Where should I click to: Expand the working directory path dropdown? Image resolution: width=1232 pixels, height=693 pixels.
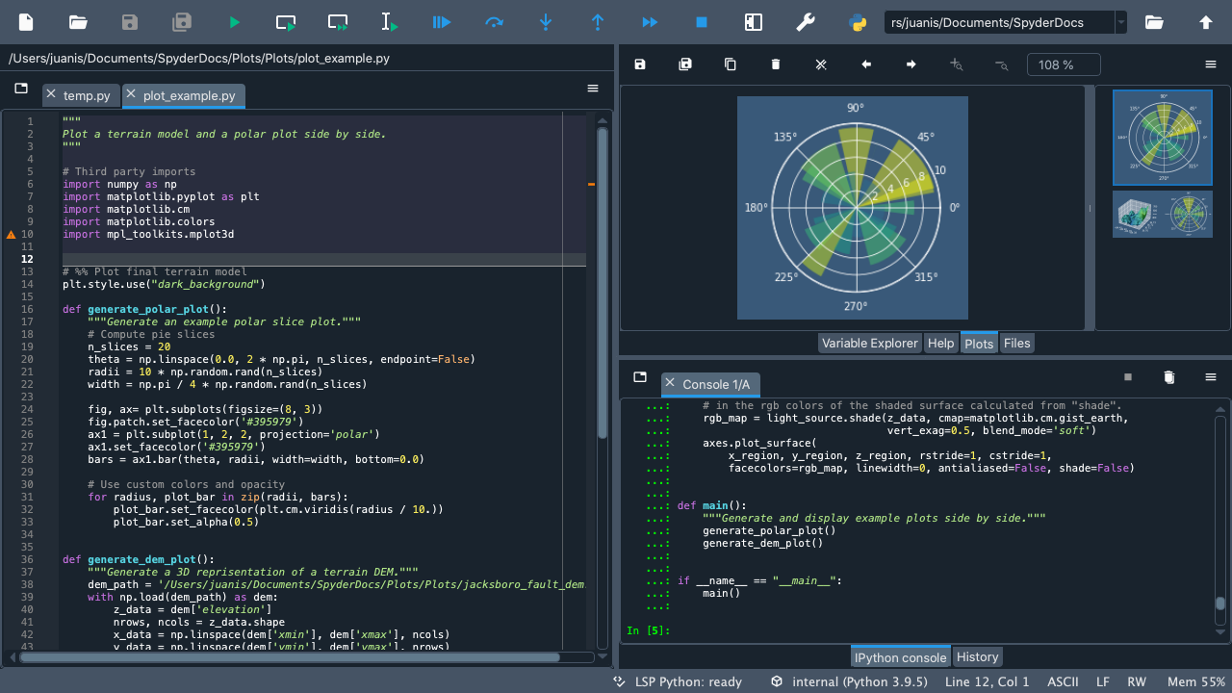click(1120, 22)
